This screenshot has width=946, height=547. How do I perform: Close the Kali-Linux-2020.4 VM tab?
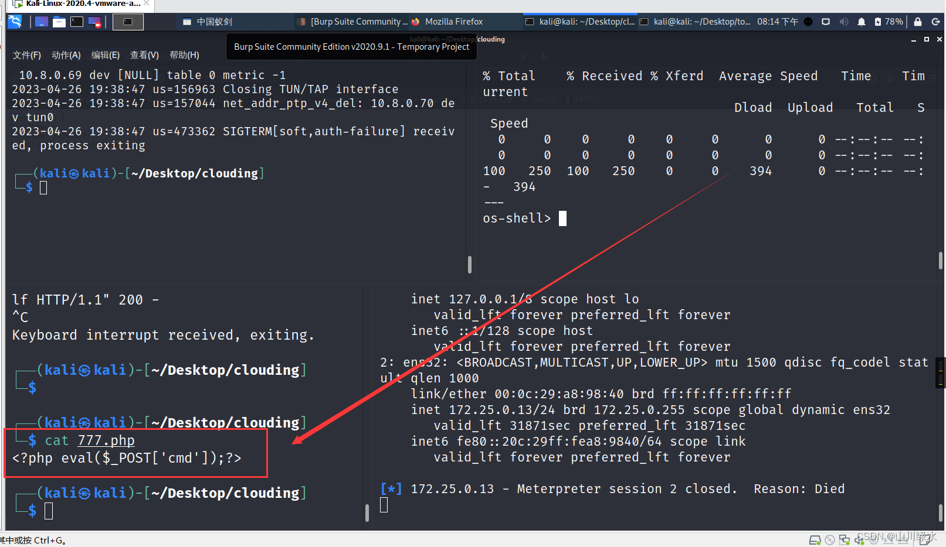click(147, 4)
